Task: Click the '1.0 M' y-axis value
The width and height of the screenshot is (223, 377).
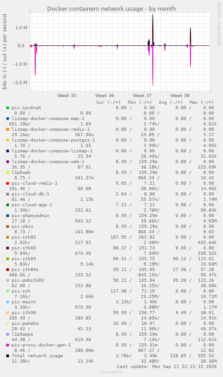Action: click(x=22, y=28)
